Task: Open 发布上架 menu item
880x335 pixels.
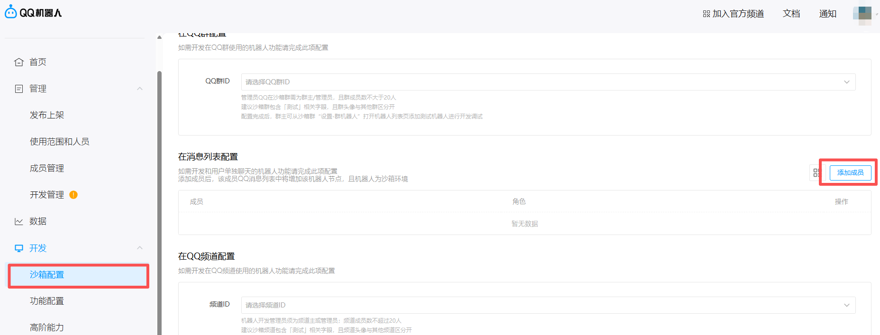Action: 47,115
